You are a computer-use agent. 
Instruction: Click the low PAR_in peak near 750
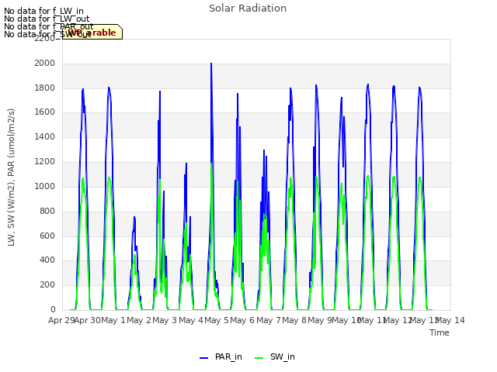coord(134,219)
